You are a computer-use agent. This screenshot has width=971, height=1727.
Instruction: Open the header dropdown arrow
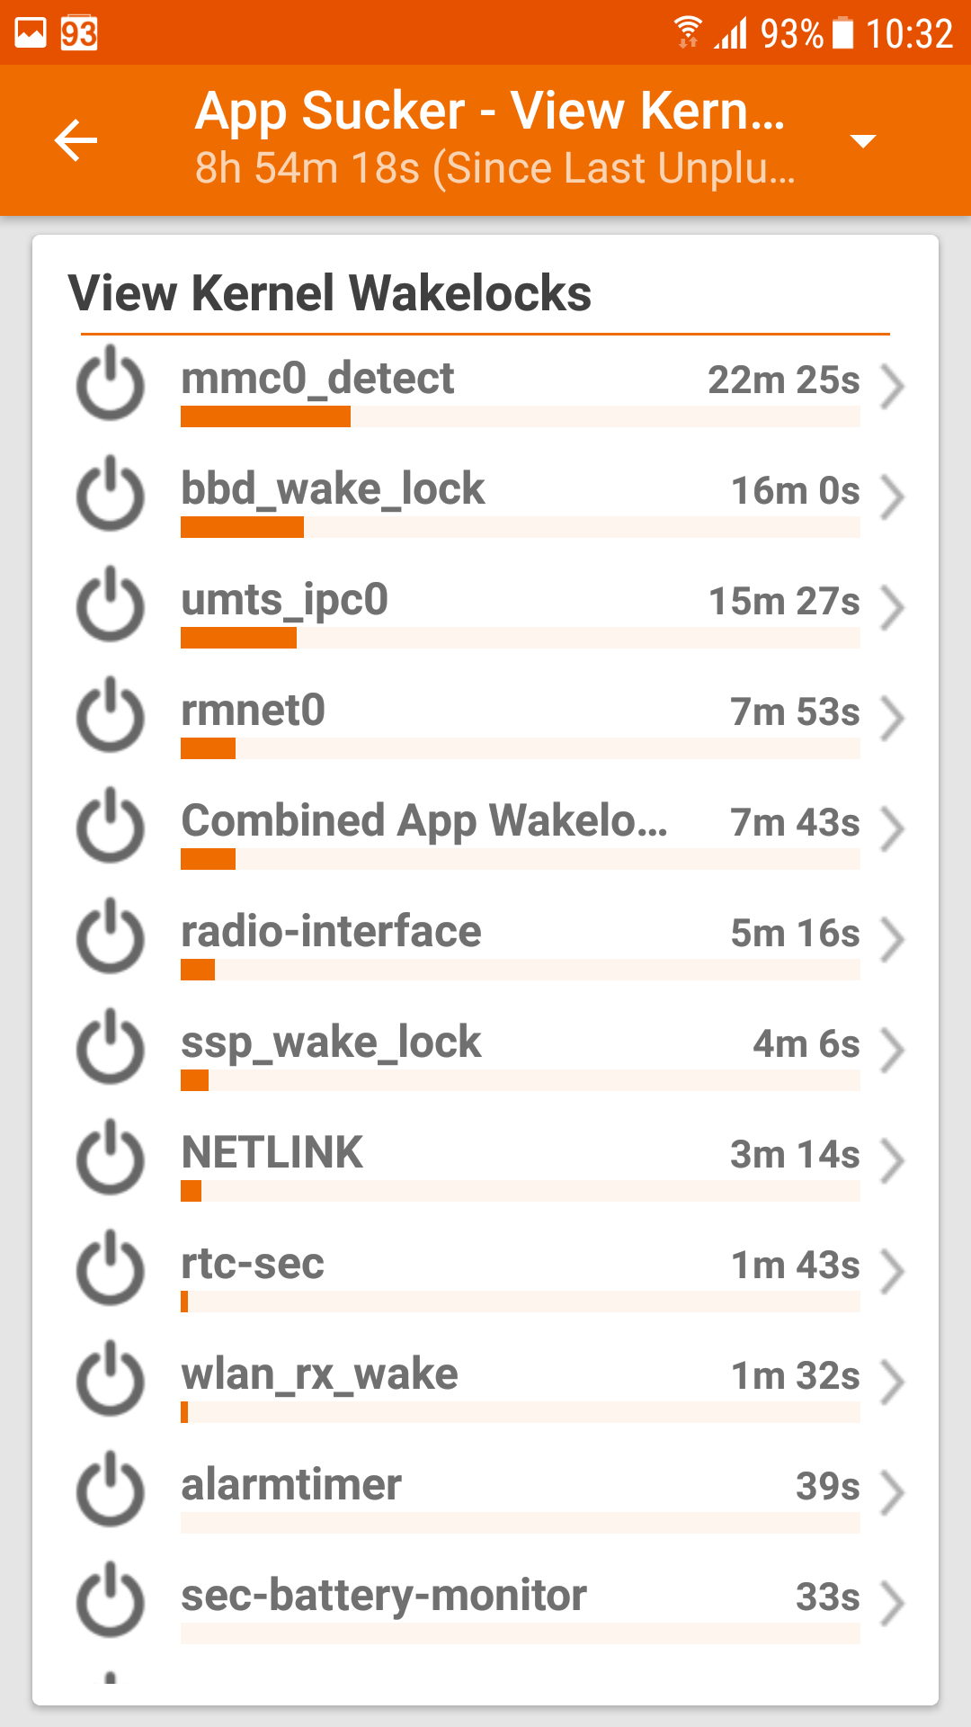click(862, 141)
